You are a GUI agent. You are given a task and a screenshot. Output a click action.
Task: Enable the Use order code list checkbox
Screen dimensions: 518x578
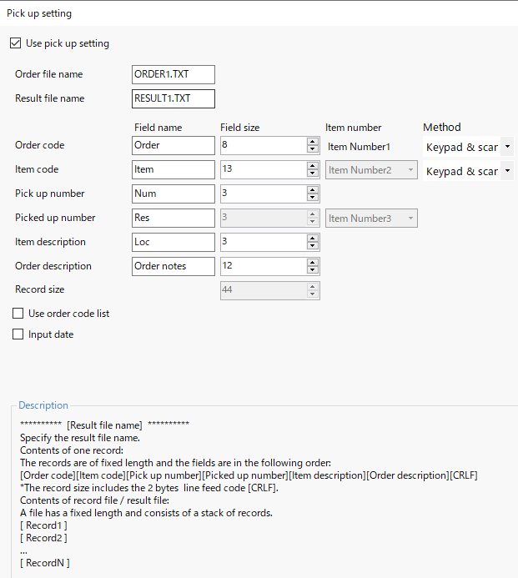tap(18, 314)
